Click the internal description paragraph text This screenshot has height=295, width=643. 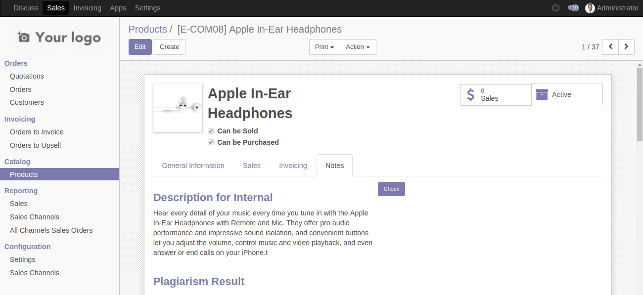[263, 233]
